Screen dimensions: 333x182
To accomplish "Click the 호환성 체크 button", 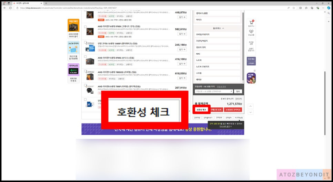I will [x=201, y=110].
